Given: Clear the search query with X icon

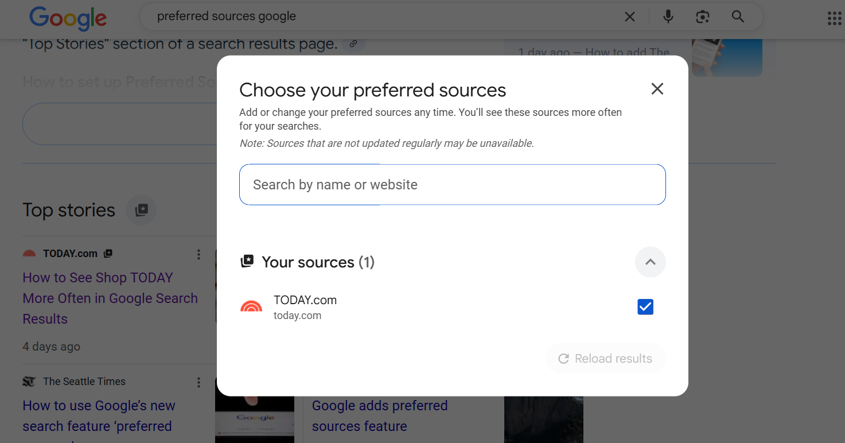Looking at the screenshot, I should 629,17.
